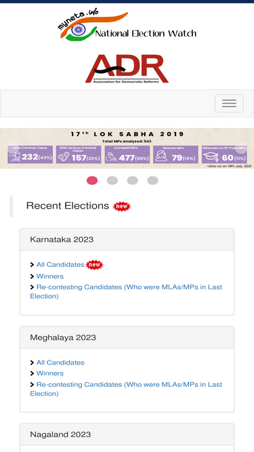This screenshot has width=254, height=452.
Task: Open Karnataka 2023 All Candidates link
Action: [x=60, y=265]
